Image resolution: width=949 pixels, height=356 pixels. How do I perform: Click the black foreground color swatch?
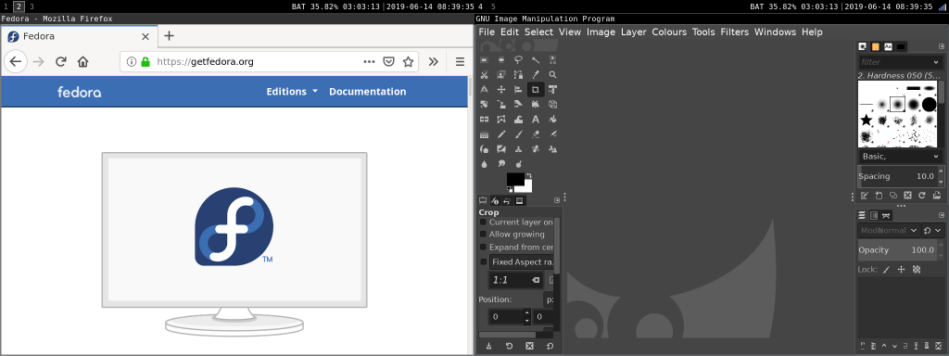point(514,179)
